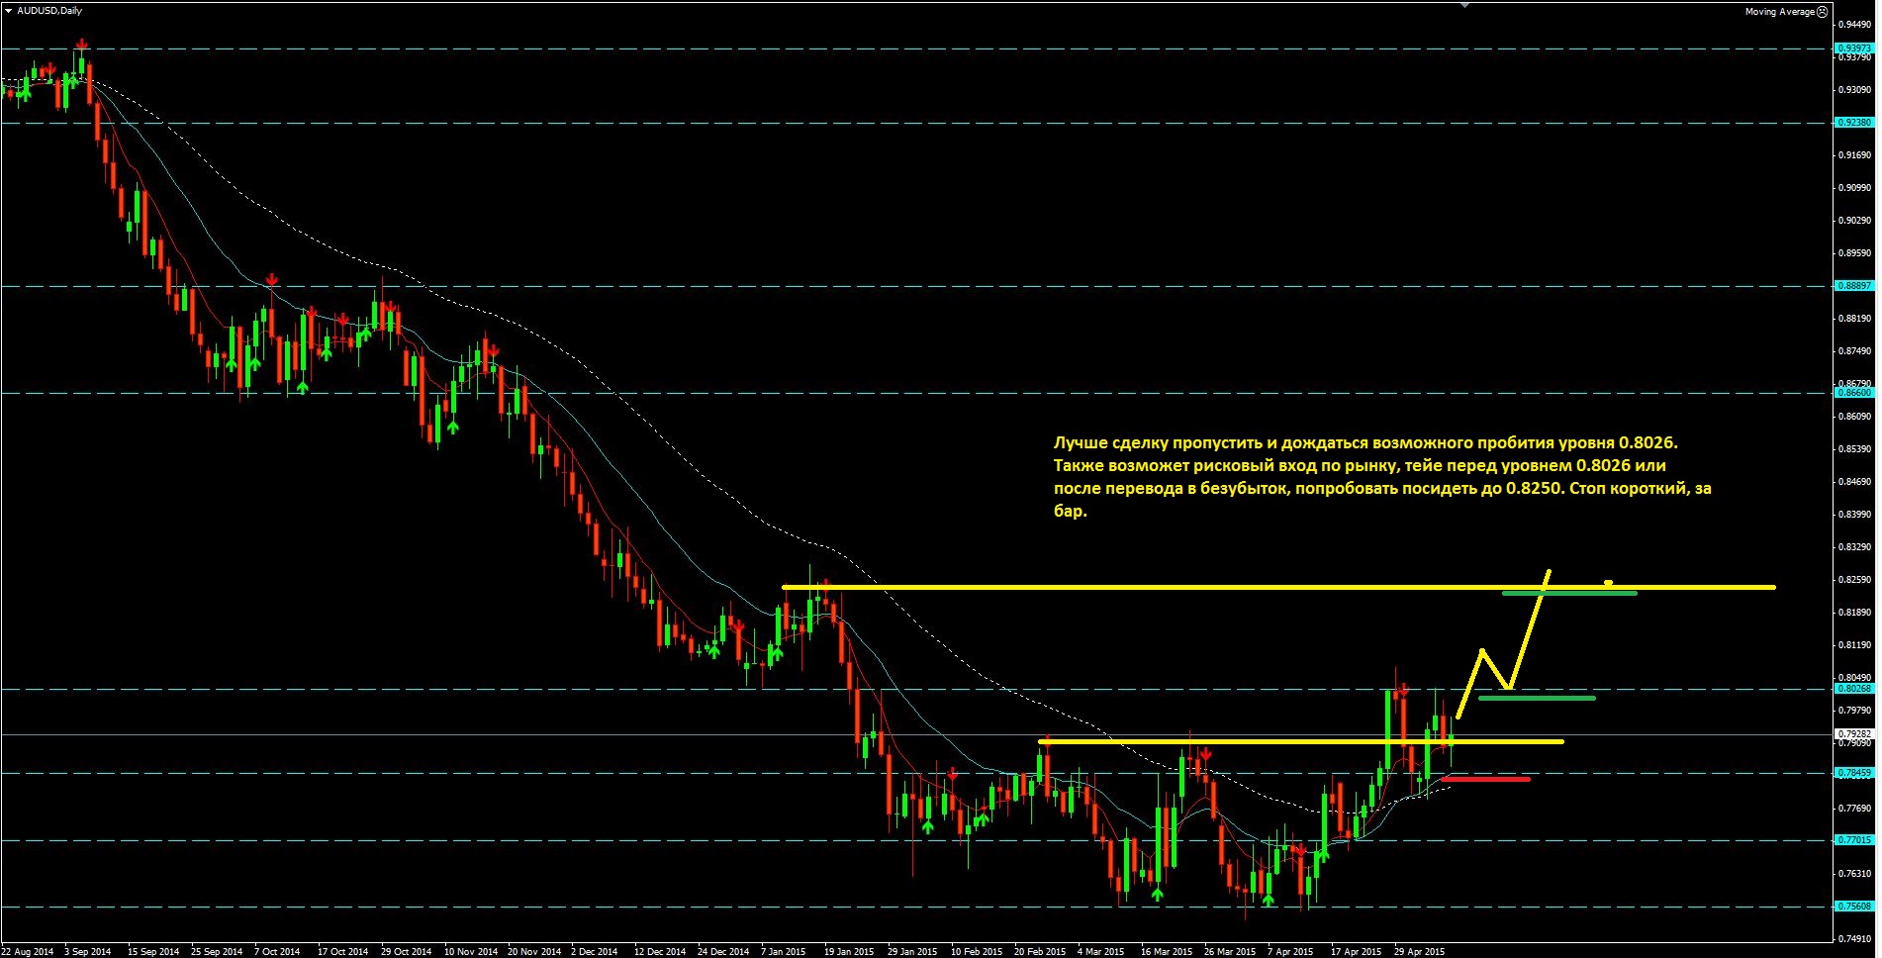Click the 0.91690 price scale value

coord(1854,154)
